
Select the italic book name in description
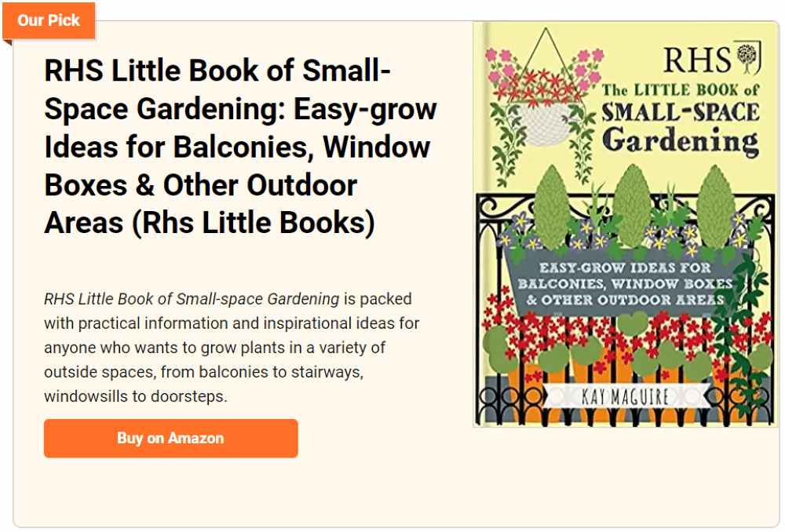[x=192, y=299]
